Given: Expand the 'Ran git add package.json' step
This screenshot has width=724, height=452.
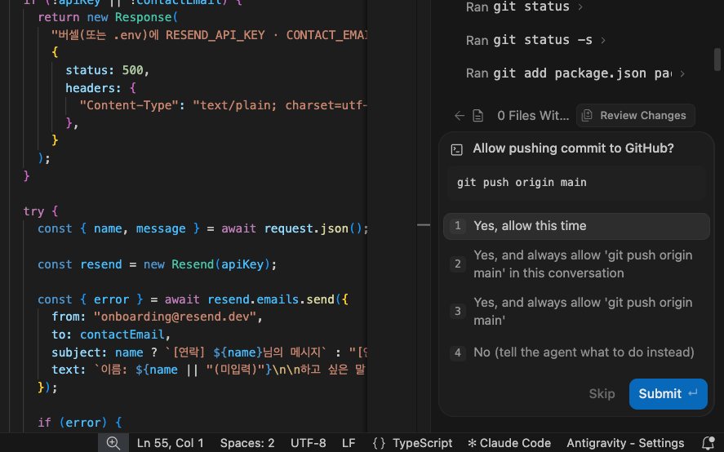Looking at the screenshot, I should click(x=682, y=73).
